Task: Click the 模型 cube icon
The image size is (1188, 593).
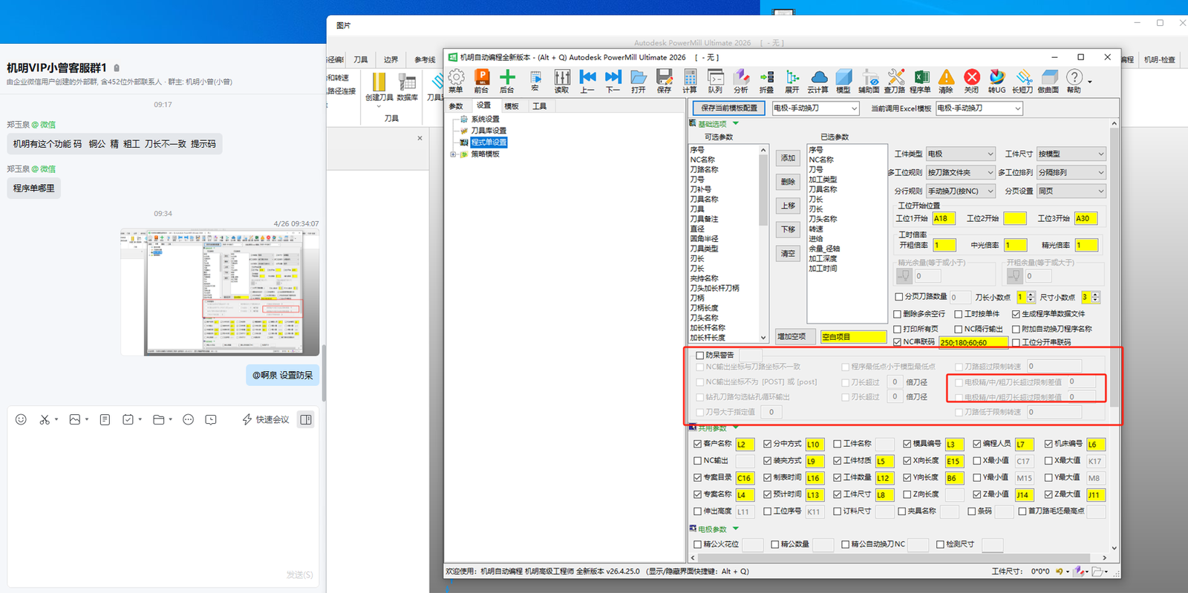Action: coord(843,81)
